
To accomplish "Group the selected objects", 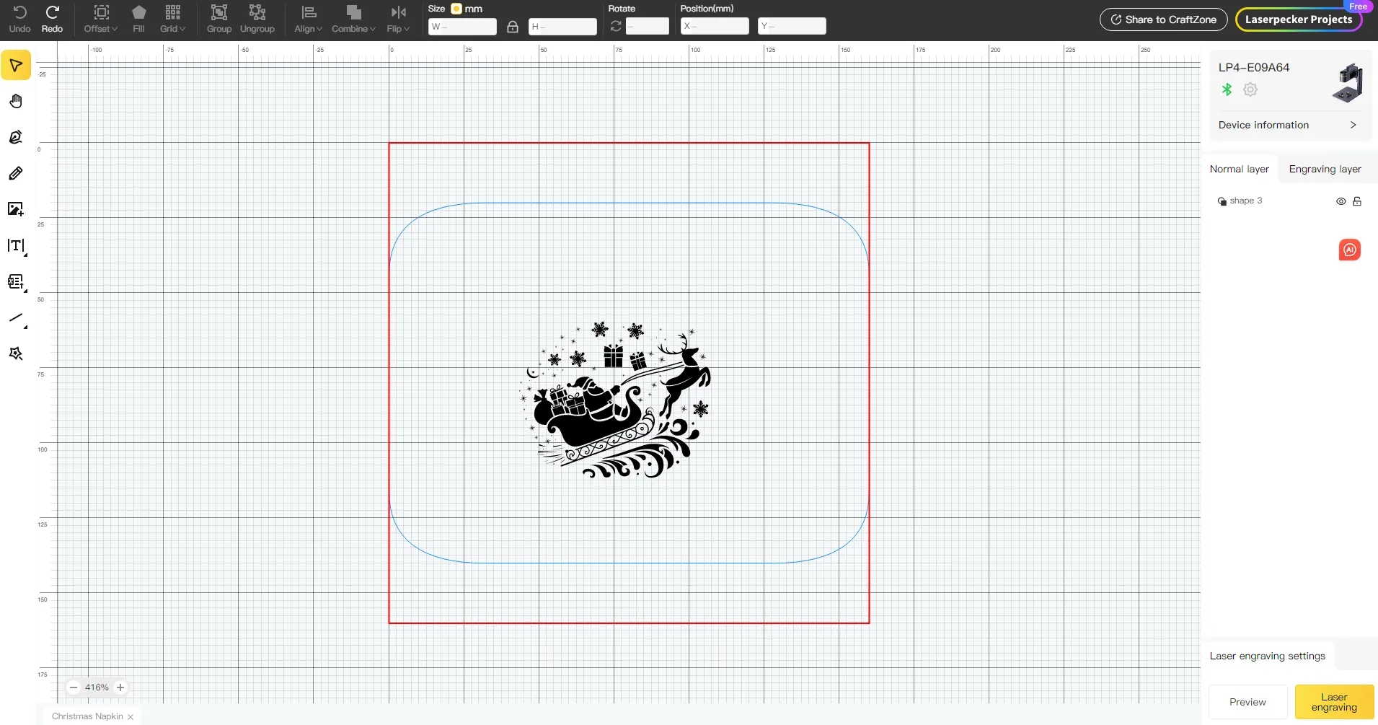I will click(x=218, y=19).
